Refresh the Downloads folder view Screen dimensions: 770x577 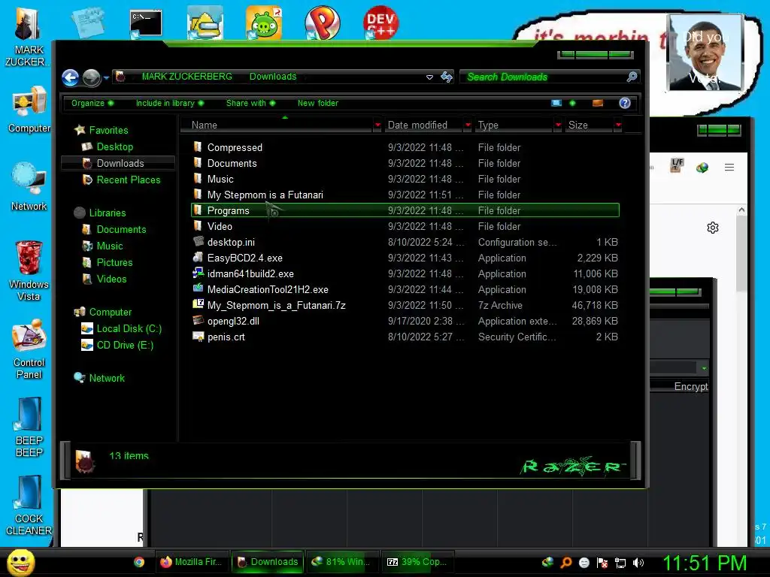point(447,77)
